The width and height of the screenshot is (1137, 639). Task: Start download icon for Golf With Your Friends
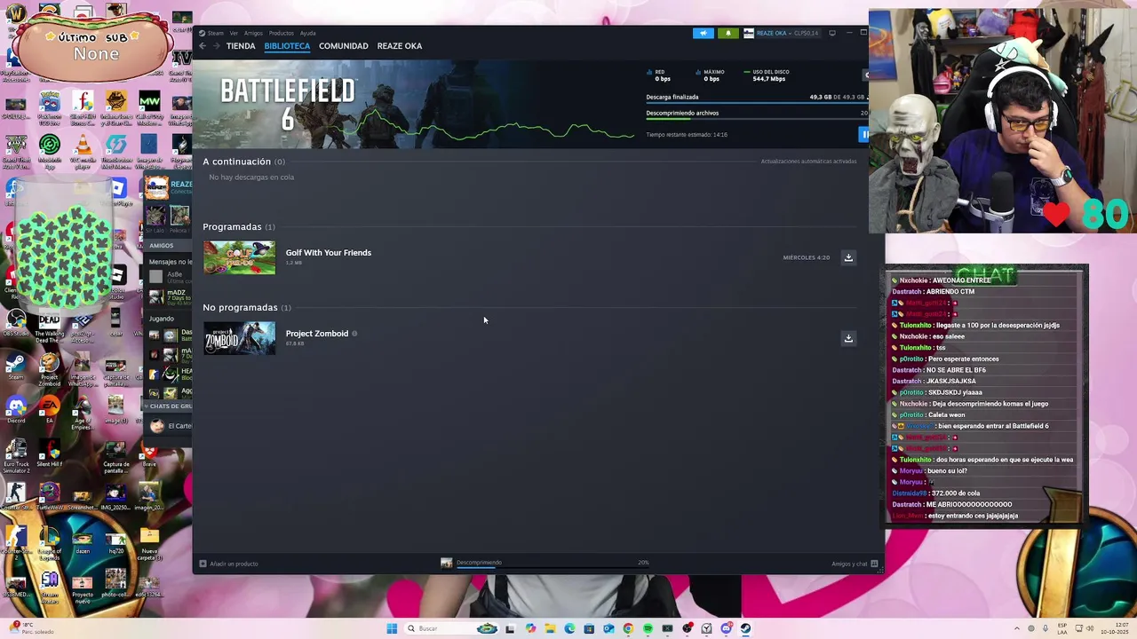pos(848,257)
